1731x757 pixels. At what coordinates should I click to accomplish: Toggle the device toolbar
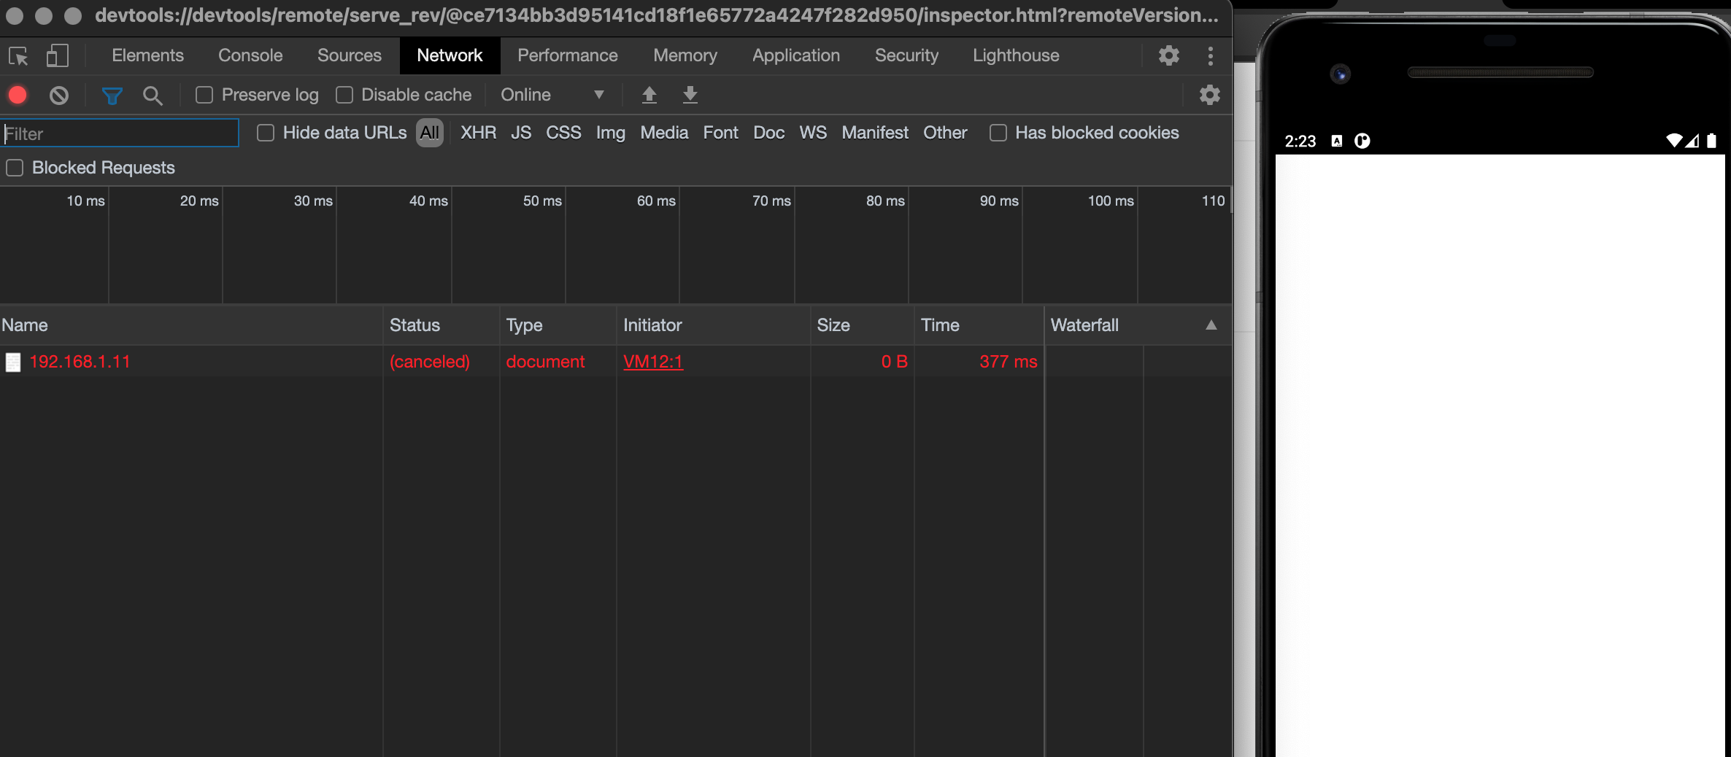click(58, 55)
